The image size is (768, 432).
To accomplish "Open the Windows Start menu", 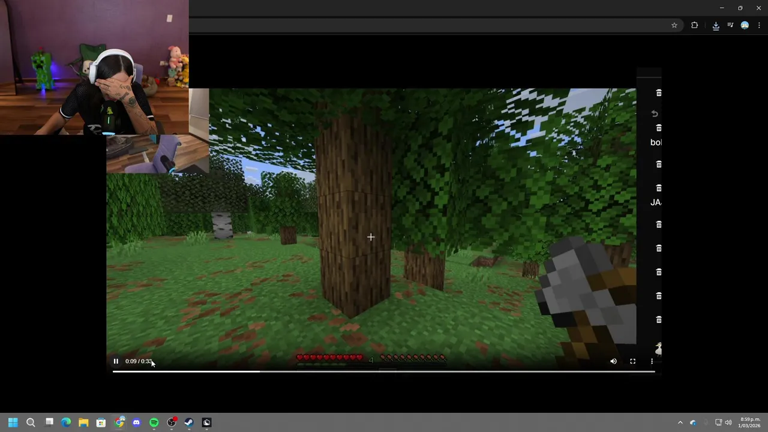I will click(x=13, y=422).
